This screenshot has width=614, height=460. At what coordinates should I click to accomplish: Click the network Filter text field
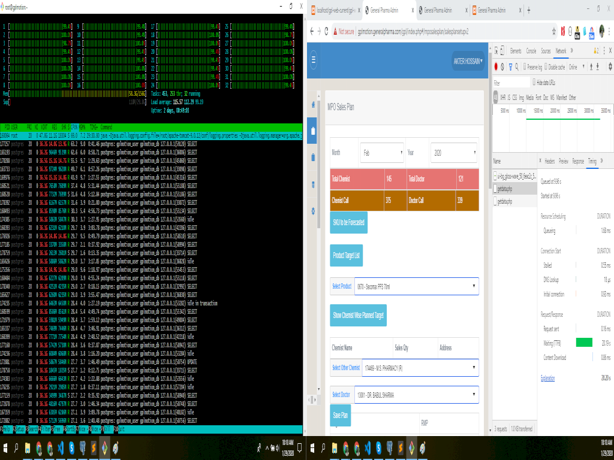pyautogui.click(x=511, y=83)
